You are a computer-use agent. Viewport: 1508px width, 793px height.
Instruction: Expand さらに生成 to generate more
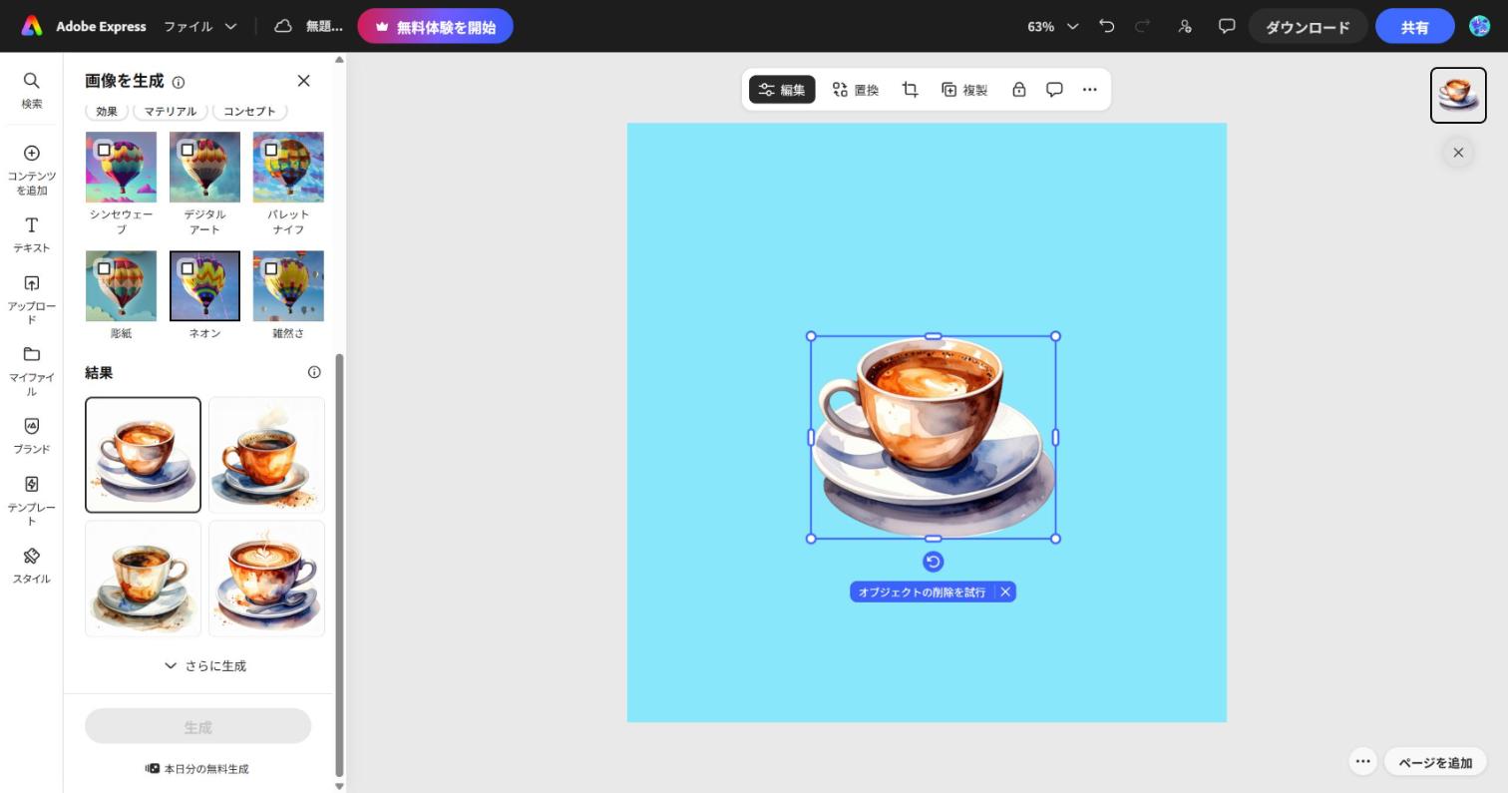tap(204, 665)
